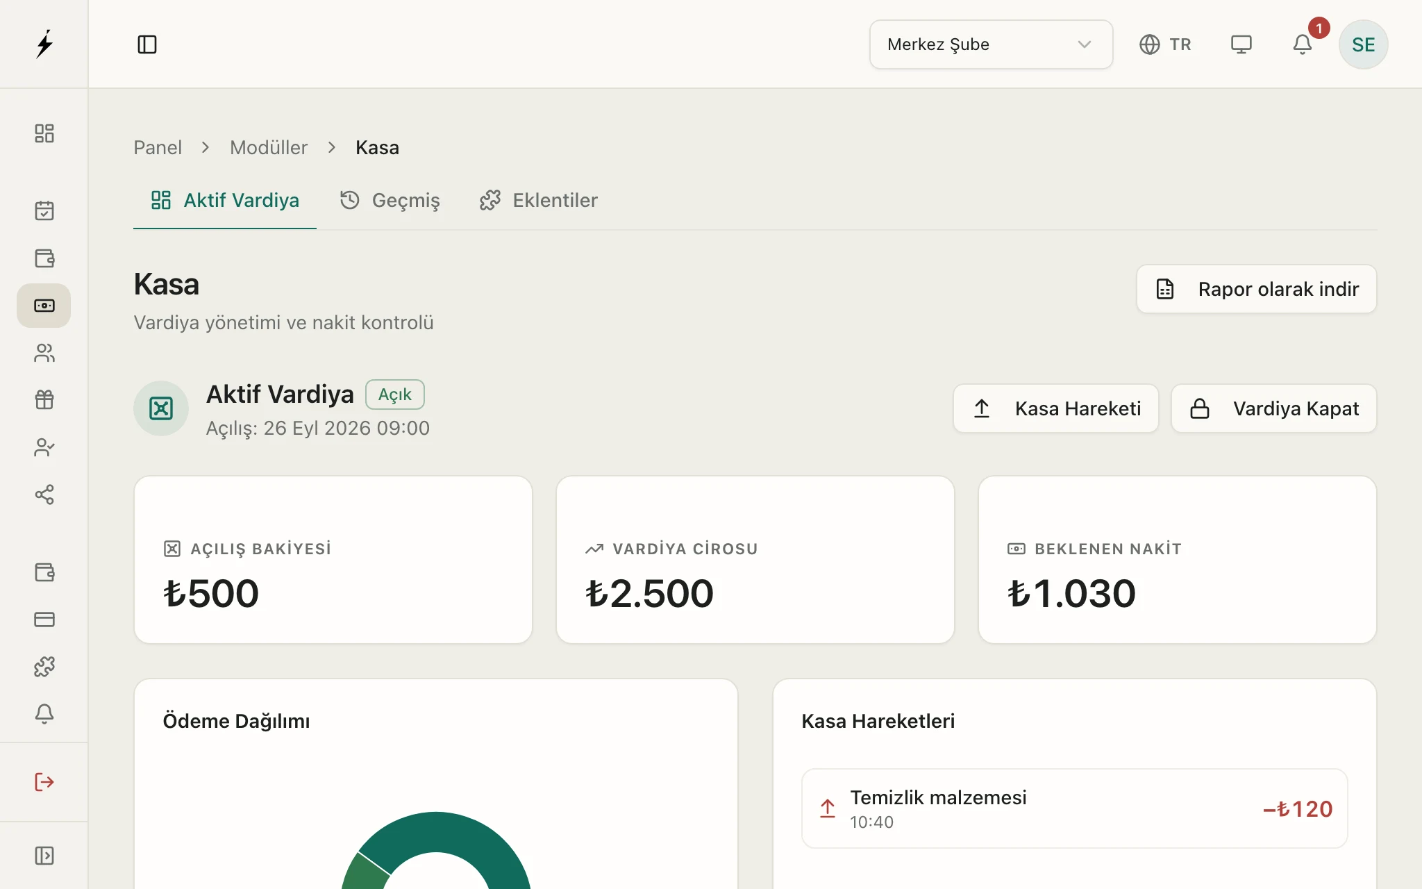Open notifications bell with badge
Image resolution: width=1422 pixels, height=889 pixels.
(1303, 44)
